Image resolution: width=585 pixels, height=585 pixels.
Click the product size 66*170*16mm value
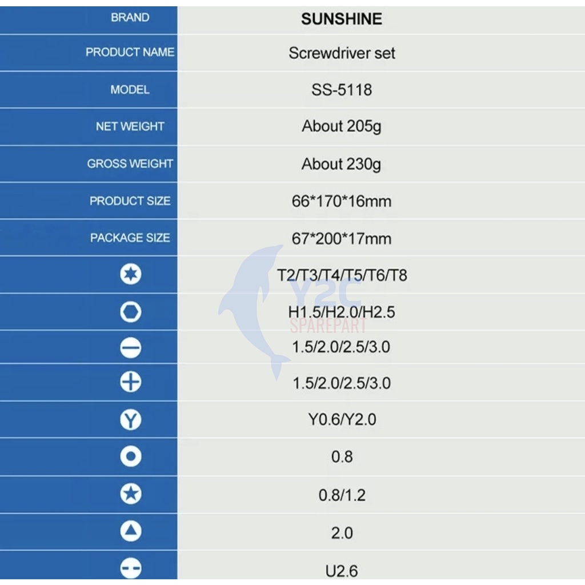(x=342, y=201)
